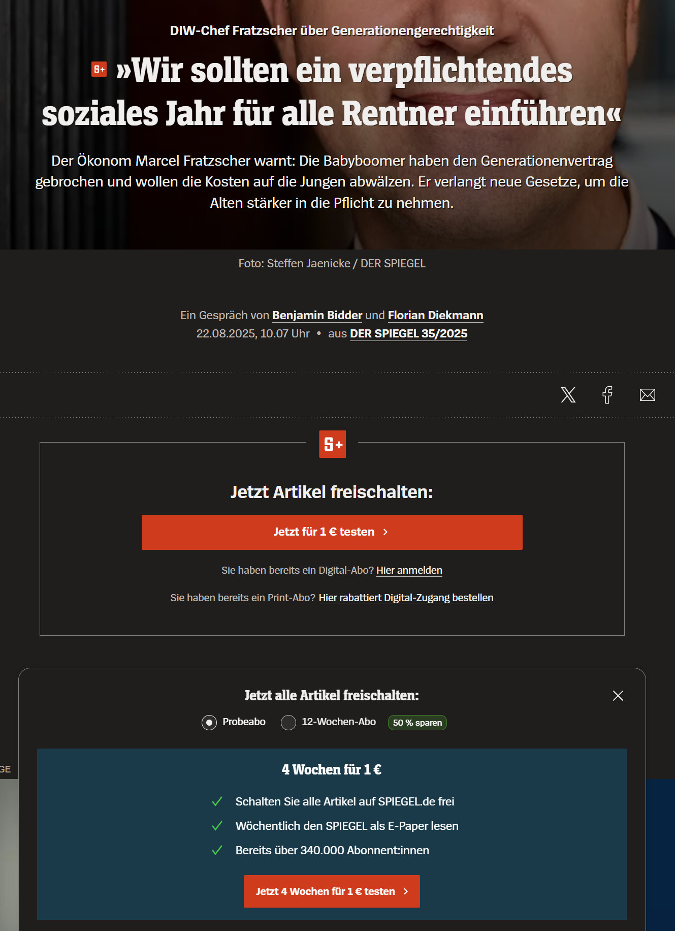
Task: Click the large S+ logo above the paywall box
Action: [x=332, y=444]
